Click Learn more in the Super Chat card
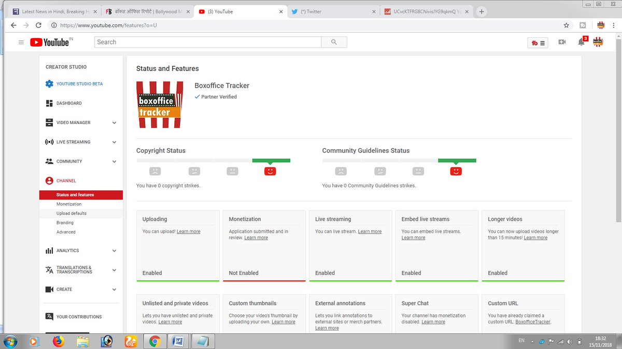The image size is (622, 349). click(x=433, y=322)
